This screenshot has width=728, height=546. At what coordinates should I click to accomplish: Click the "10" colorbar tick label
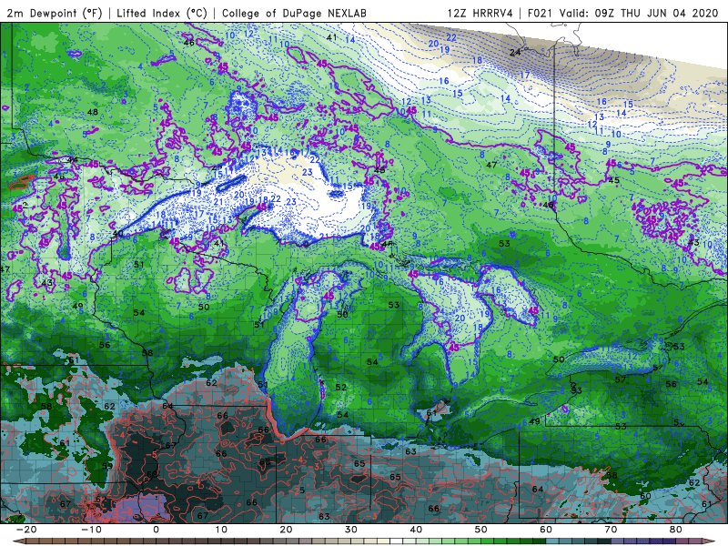pos(221,530)
